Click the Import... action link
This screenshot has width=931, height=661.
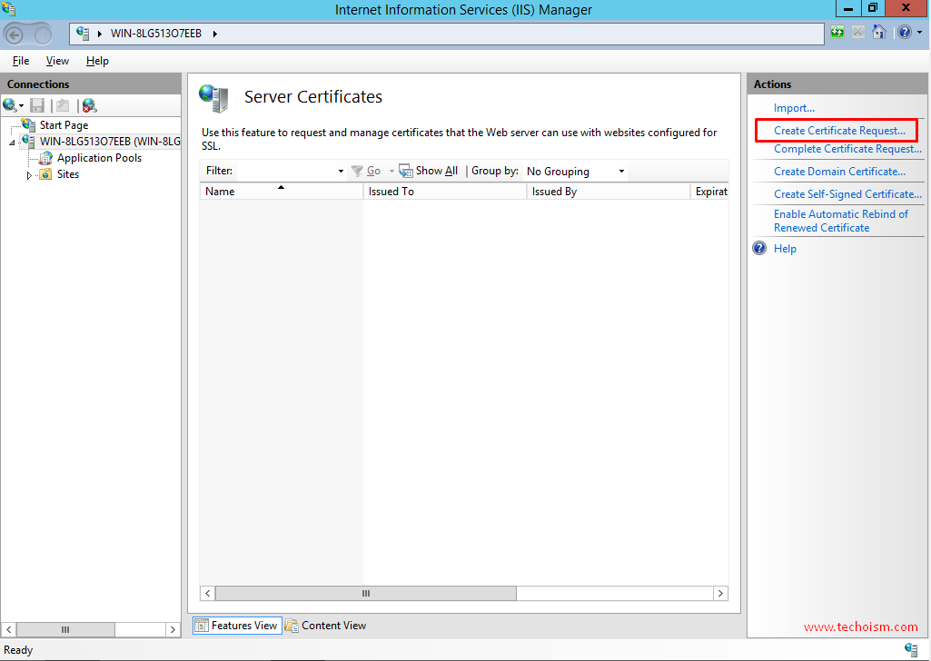794,108
